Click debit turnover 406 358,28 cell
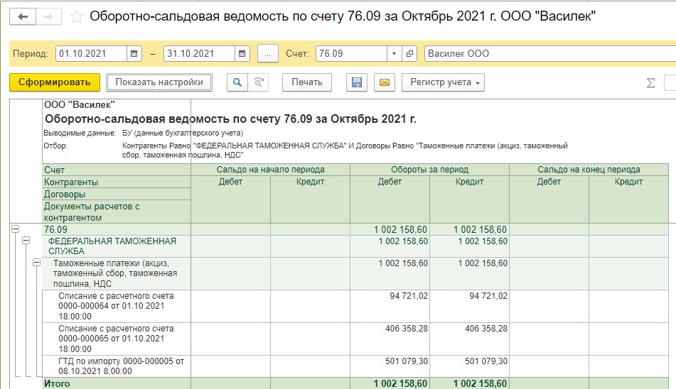 click(x=390, y=339)
